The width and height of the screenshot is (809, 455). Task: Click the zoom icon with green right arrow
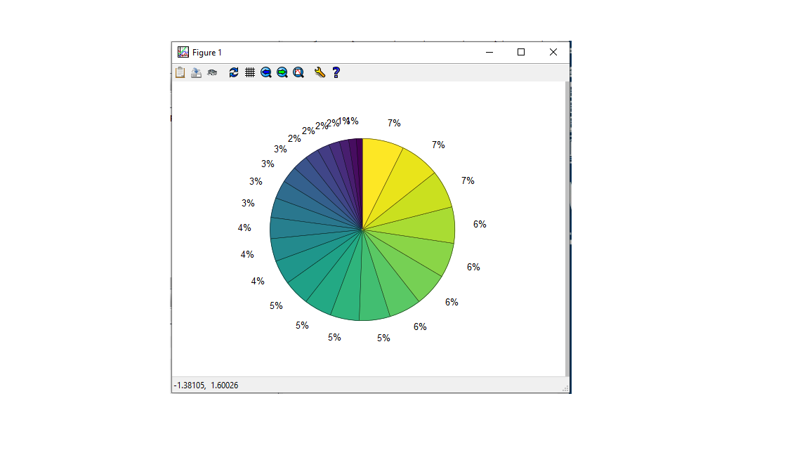coord(282,72)
